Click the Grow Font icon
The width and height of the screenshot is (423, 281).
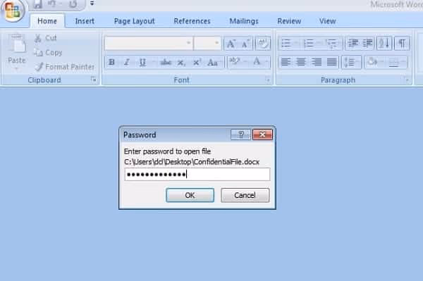(x=231, y=44)
